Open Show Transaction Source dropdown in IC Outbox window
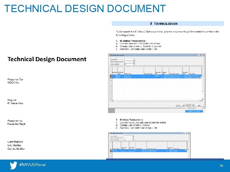 click(134, 62)
